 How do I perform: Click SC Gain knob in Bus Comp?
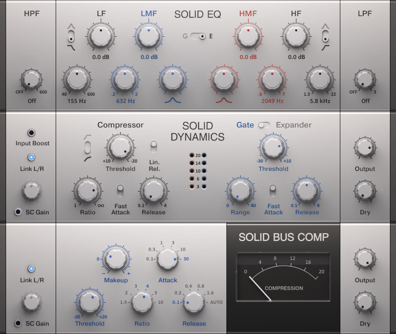[31, 302]
